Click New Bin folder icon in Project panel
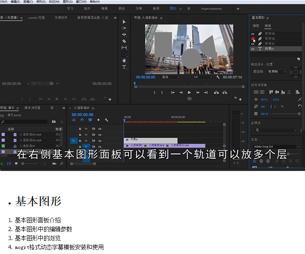The height and width of the screenshot is (254, 305). [53, 121]
